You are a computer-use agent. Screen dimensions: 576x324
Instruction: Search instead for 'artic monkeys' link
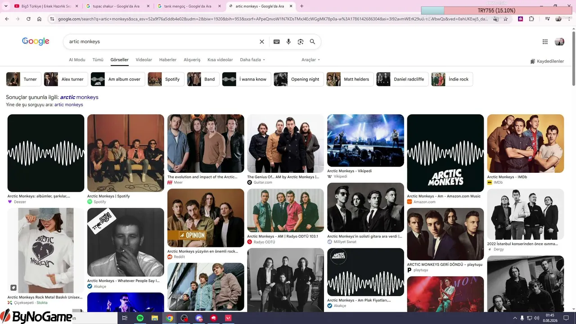click(x=69, y=105)
